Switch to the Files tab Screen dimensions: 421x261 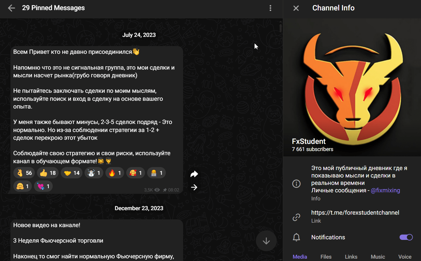click(326, 257)
